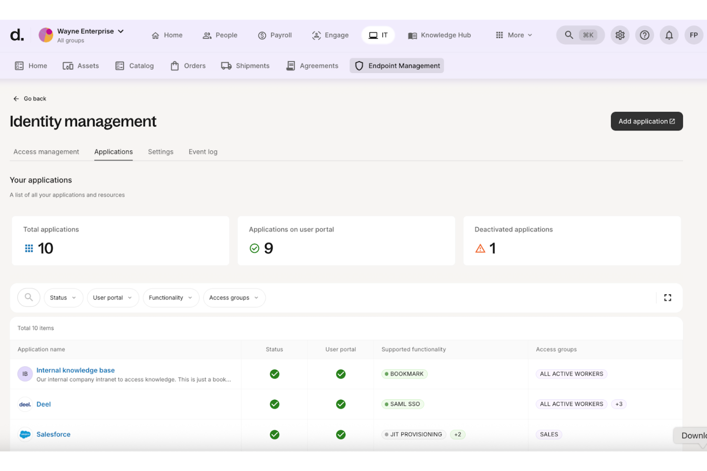Screen dimensions: 707x471
Task: Open the Status filter dropdown
Action: tap(63, 297)
